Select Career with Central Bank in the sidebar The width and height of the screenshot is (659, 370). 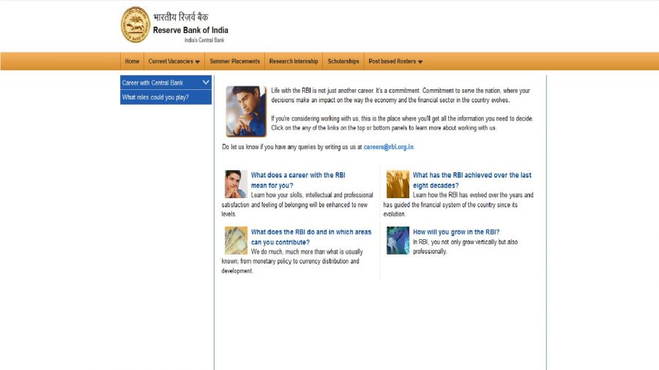pos(152,83)
